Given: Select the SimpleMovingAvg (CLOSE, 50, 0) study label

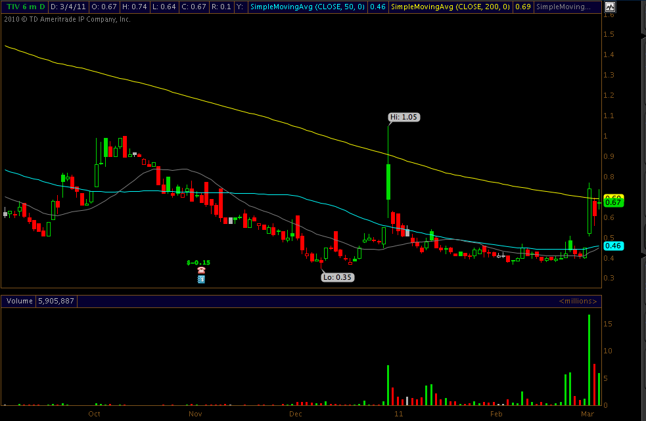Looking at the screenshot, I should coord(308,7).
